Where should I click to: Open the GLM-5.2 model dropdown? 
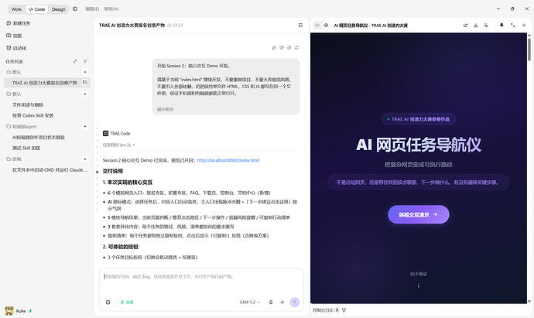click(x=250, y=302)
